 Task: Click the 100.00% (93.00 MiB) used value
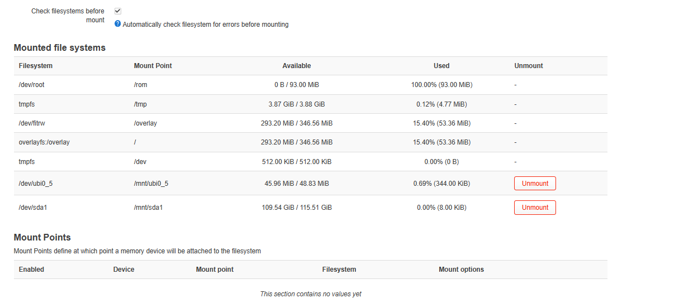coord(441,85)
